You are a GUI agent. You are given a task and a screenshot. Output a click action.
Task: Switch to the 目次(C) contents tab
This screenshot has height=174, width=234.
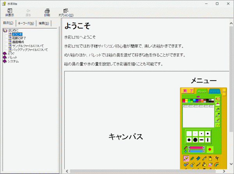pyautogui.click(x=8, y=23)
